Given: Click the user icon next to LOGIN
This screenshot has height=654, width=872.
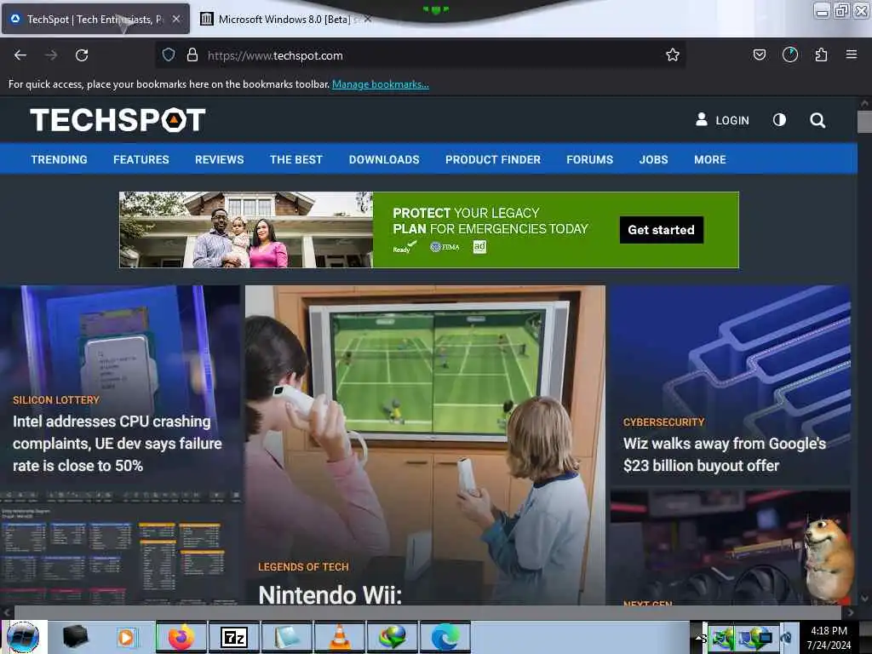Looking at the screenshot, I should [702, 119].
